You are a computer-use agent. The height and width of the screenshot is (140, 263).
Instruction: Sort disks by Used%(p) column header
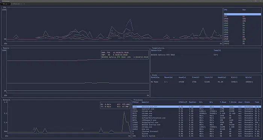[x=222, y=77]
